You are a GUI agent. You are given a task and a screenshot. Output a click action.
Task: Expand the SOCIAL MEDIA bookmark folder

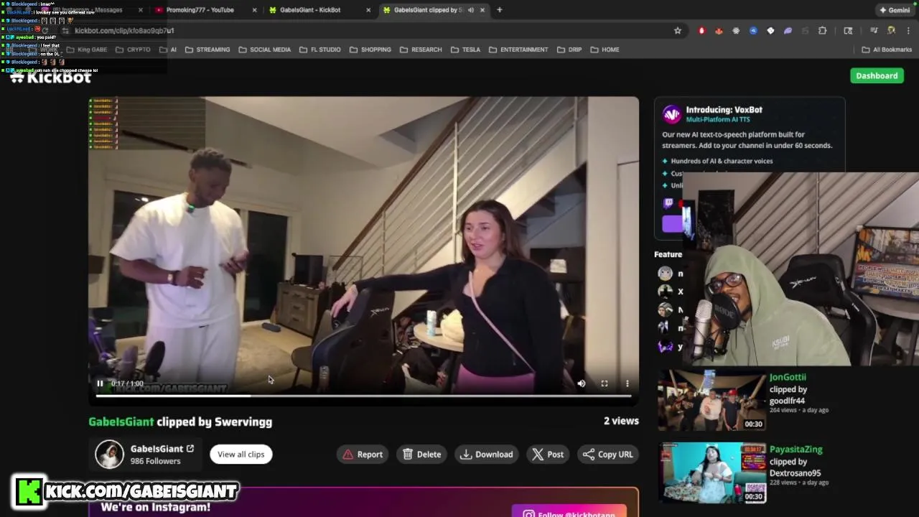263,50
